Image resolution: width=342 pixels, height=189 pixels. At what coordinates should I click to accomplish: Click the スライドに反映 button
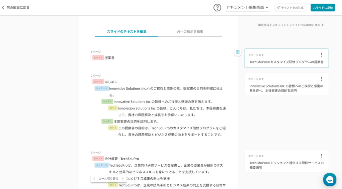click(x=323, y=7)
